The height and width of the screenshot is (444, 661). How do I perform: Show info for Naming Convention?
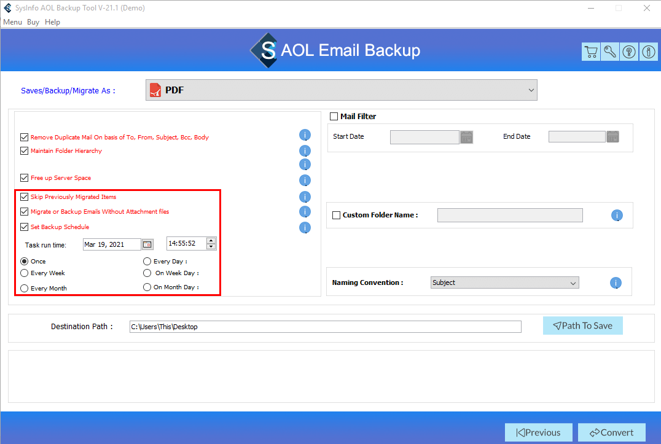pyautogui.click(x=616, y=282)
